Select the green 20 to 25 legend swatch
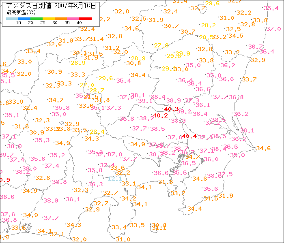Image resolution: width=284 pixels, height=243 pixels. (x=37, y=18)
